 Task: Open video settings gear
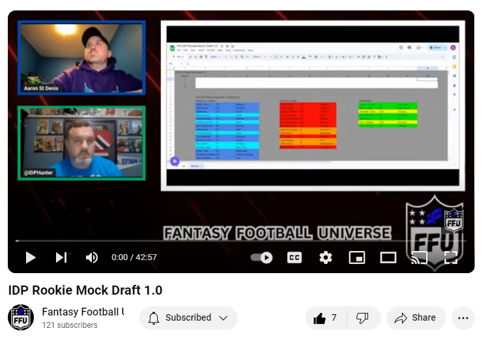(326, 257)
